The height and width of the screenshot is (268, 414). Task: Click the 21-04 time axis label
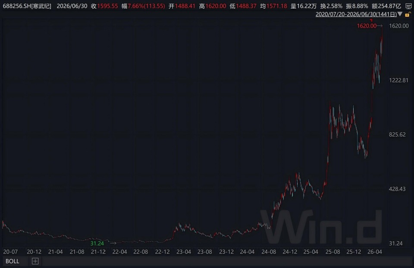point(56,252)
